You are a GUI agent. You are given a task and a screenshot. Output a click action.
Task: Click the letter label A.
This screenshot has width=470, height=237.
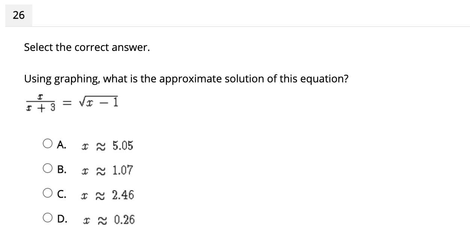pyautogui.click(x=62, y=145)
